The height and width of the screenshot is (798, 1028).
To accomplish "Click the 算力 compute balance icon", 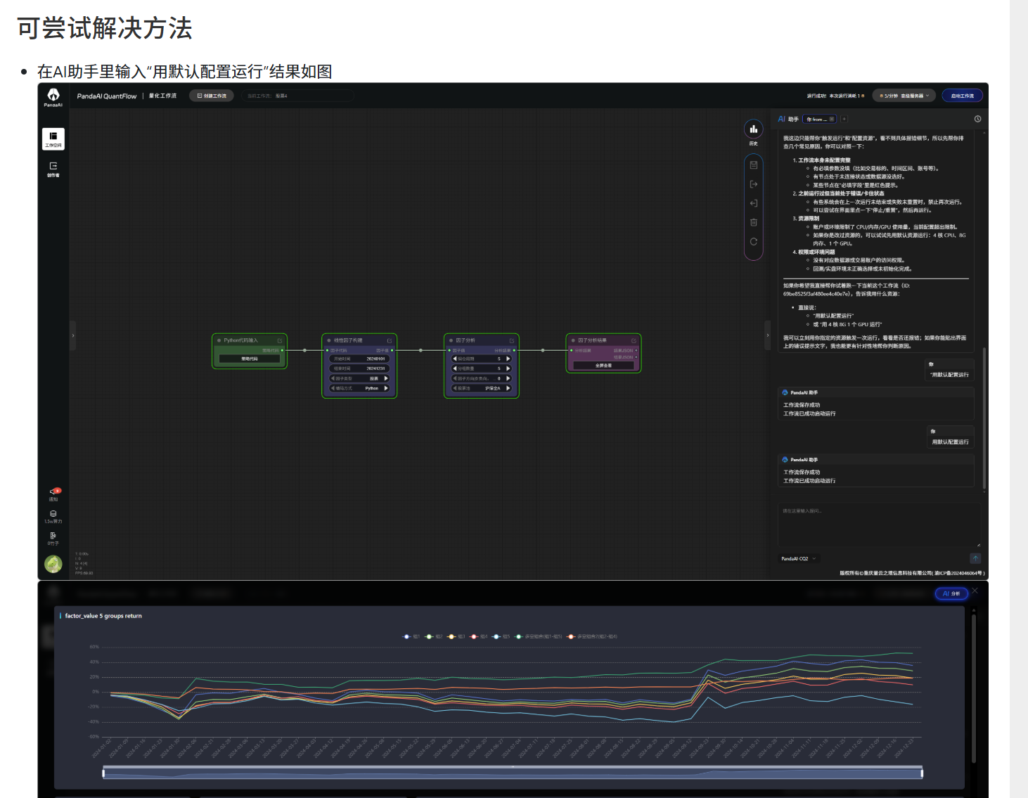I will tap(53, 517).
